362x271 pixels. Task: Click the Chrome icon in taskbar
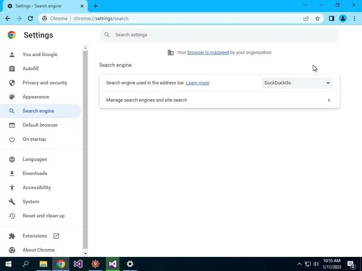[x=61, y=264]
